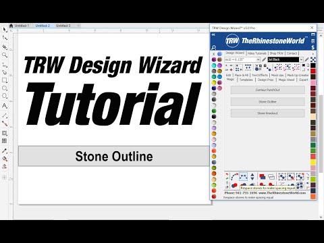Open the Contact tab
This screenshot has height=243, width=324.
(292, 53)
